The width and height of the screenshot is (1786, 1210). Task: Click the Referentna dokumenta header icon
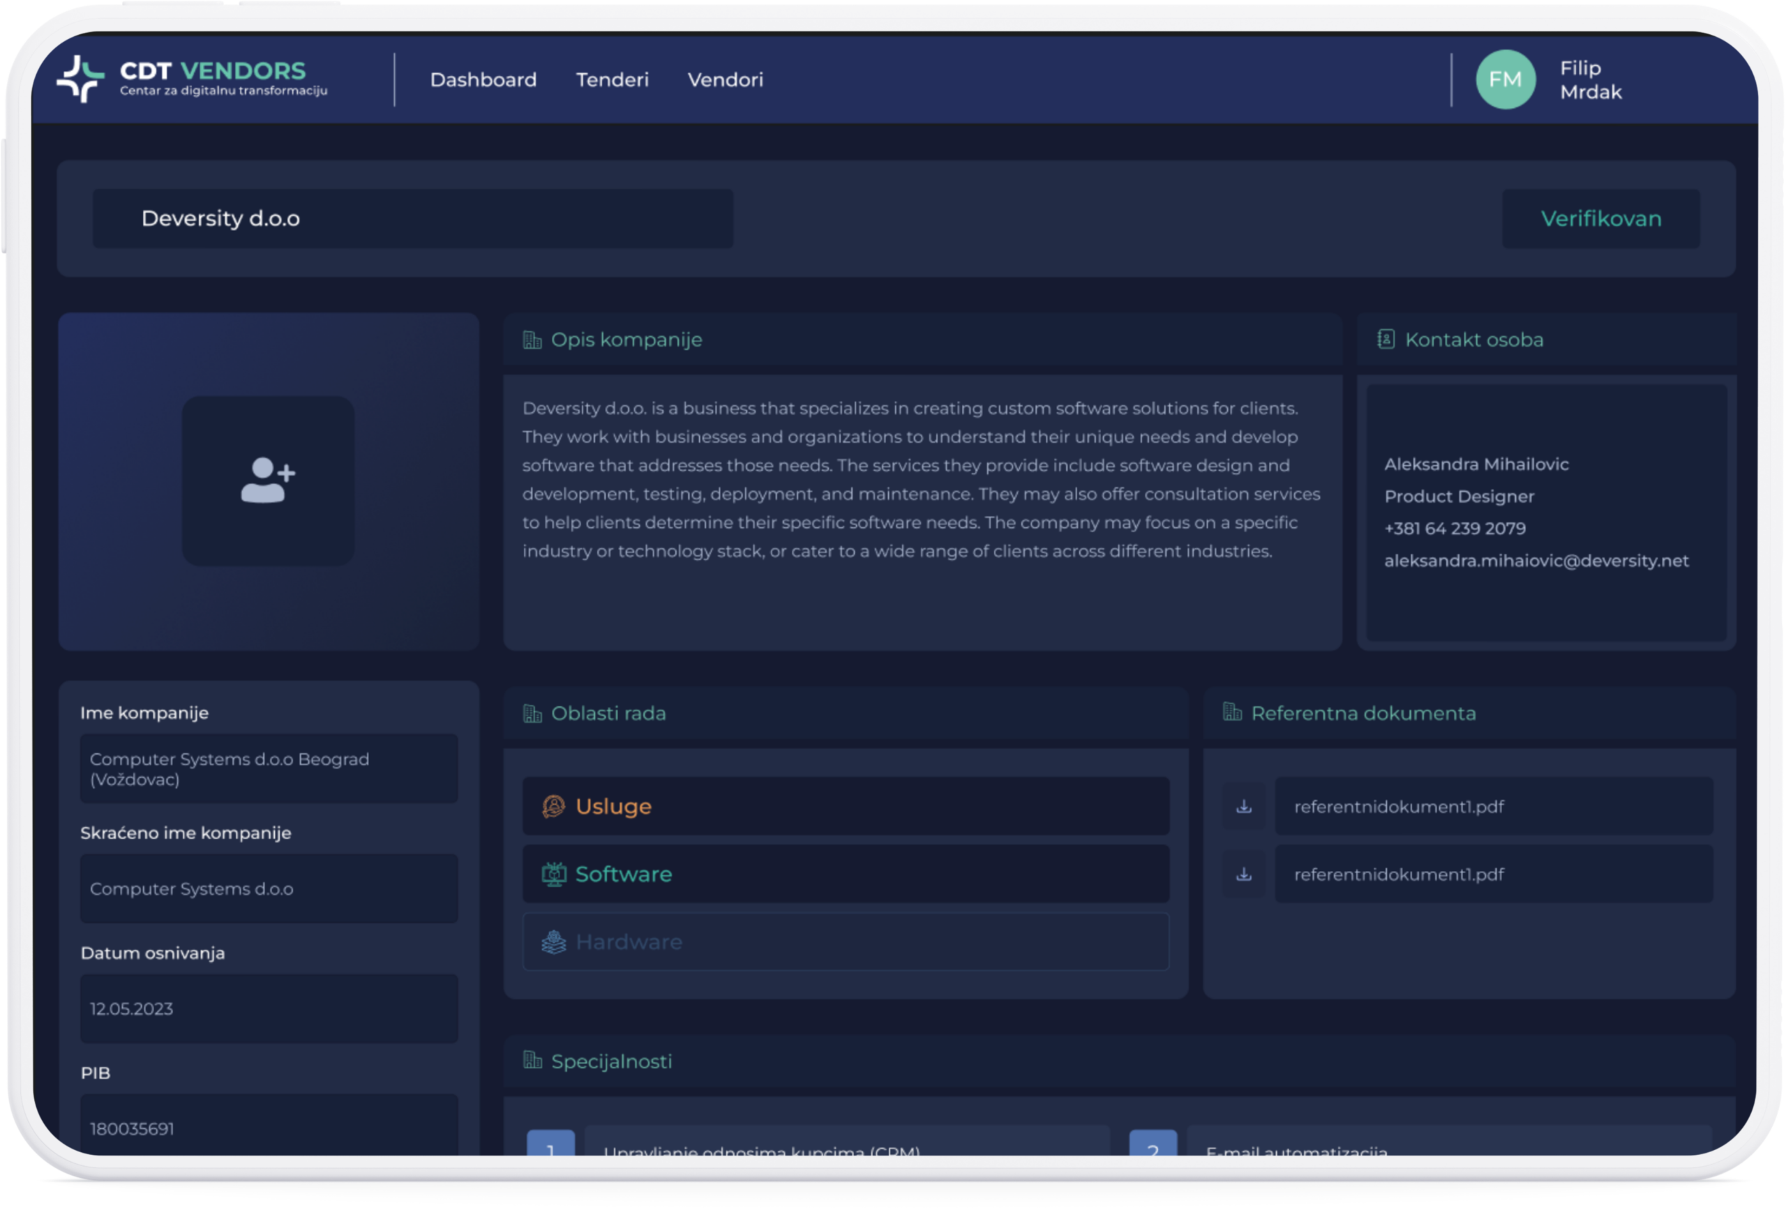pyautogui.click(x=1232, y=712)
